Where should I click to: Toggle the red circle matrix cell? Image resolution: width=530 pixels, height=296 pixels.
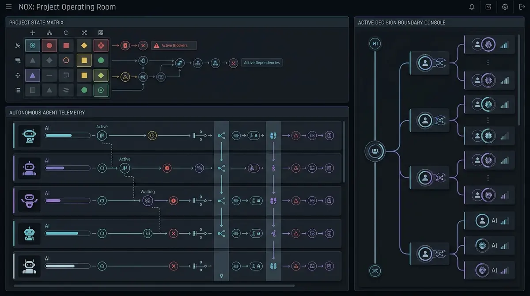tap(49, 46)
